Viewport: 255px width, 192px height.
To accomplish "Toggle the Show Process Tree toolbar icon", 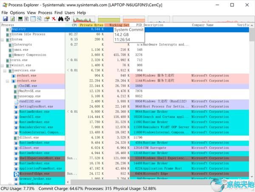I will [x=26, y=19].
